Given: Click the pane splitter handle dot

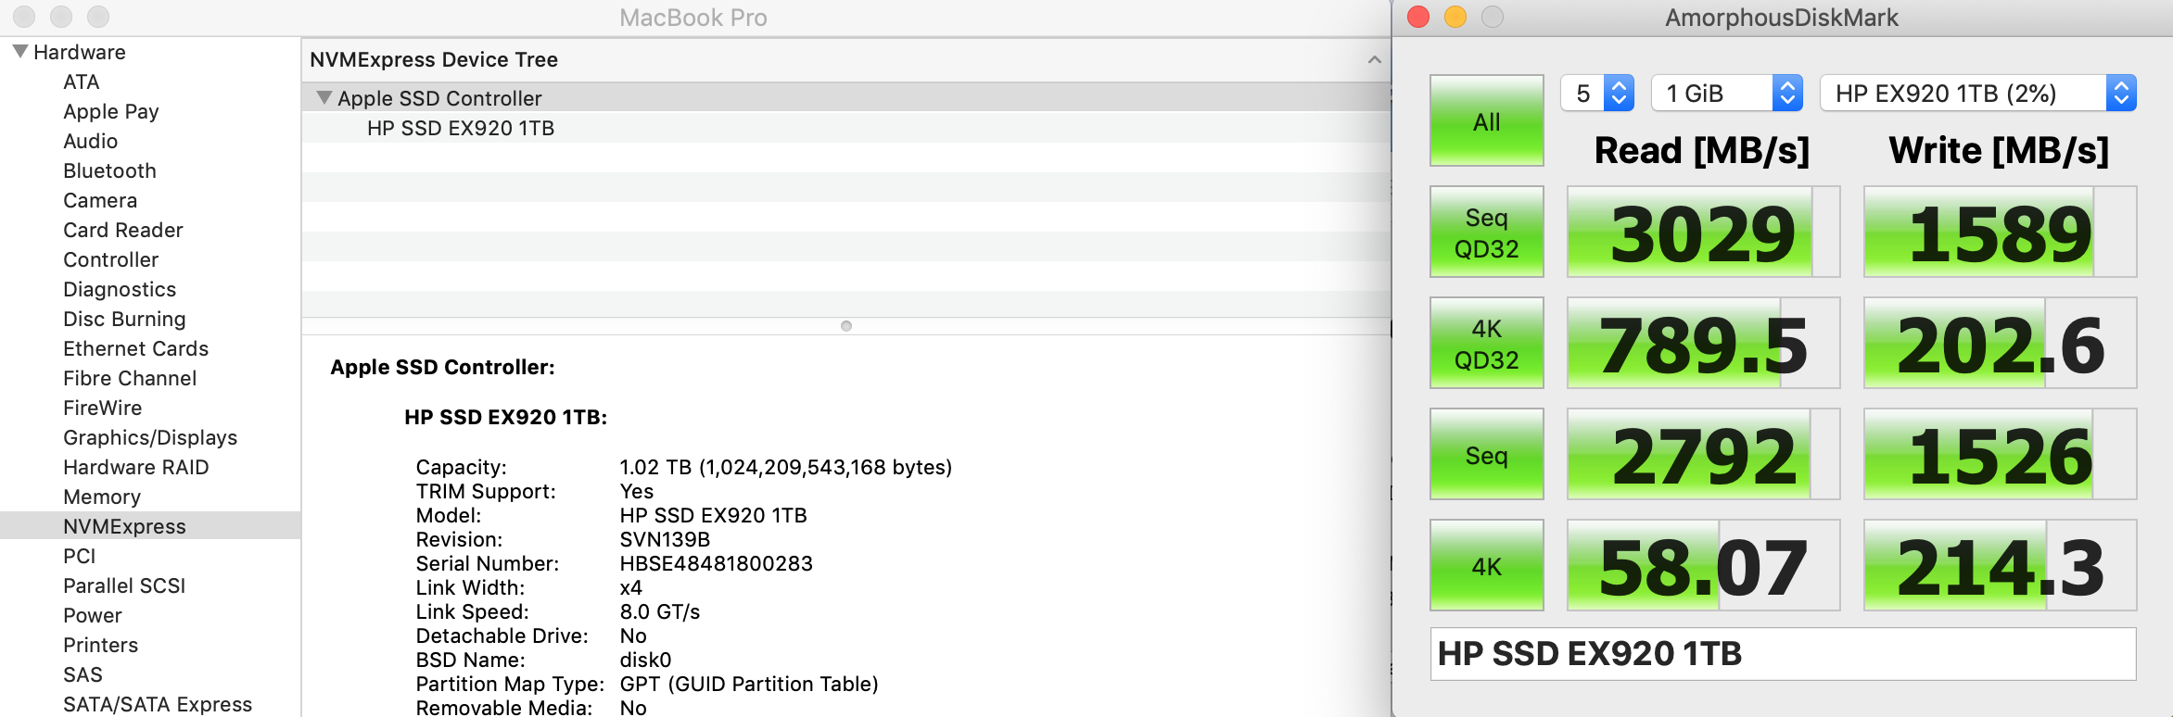Looking at the screenshot, I should tap(845, 326).
